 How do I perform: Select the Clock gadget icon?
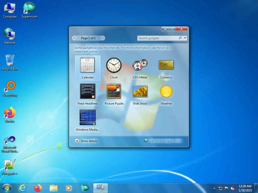coord(114,65)
